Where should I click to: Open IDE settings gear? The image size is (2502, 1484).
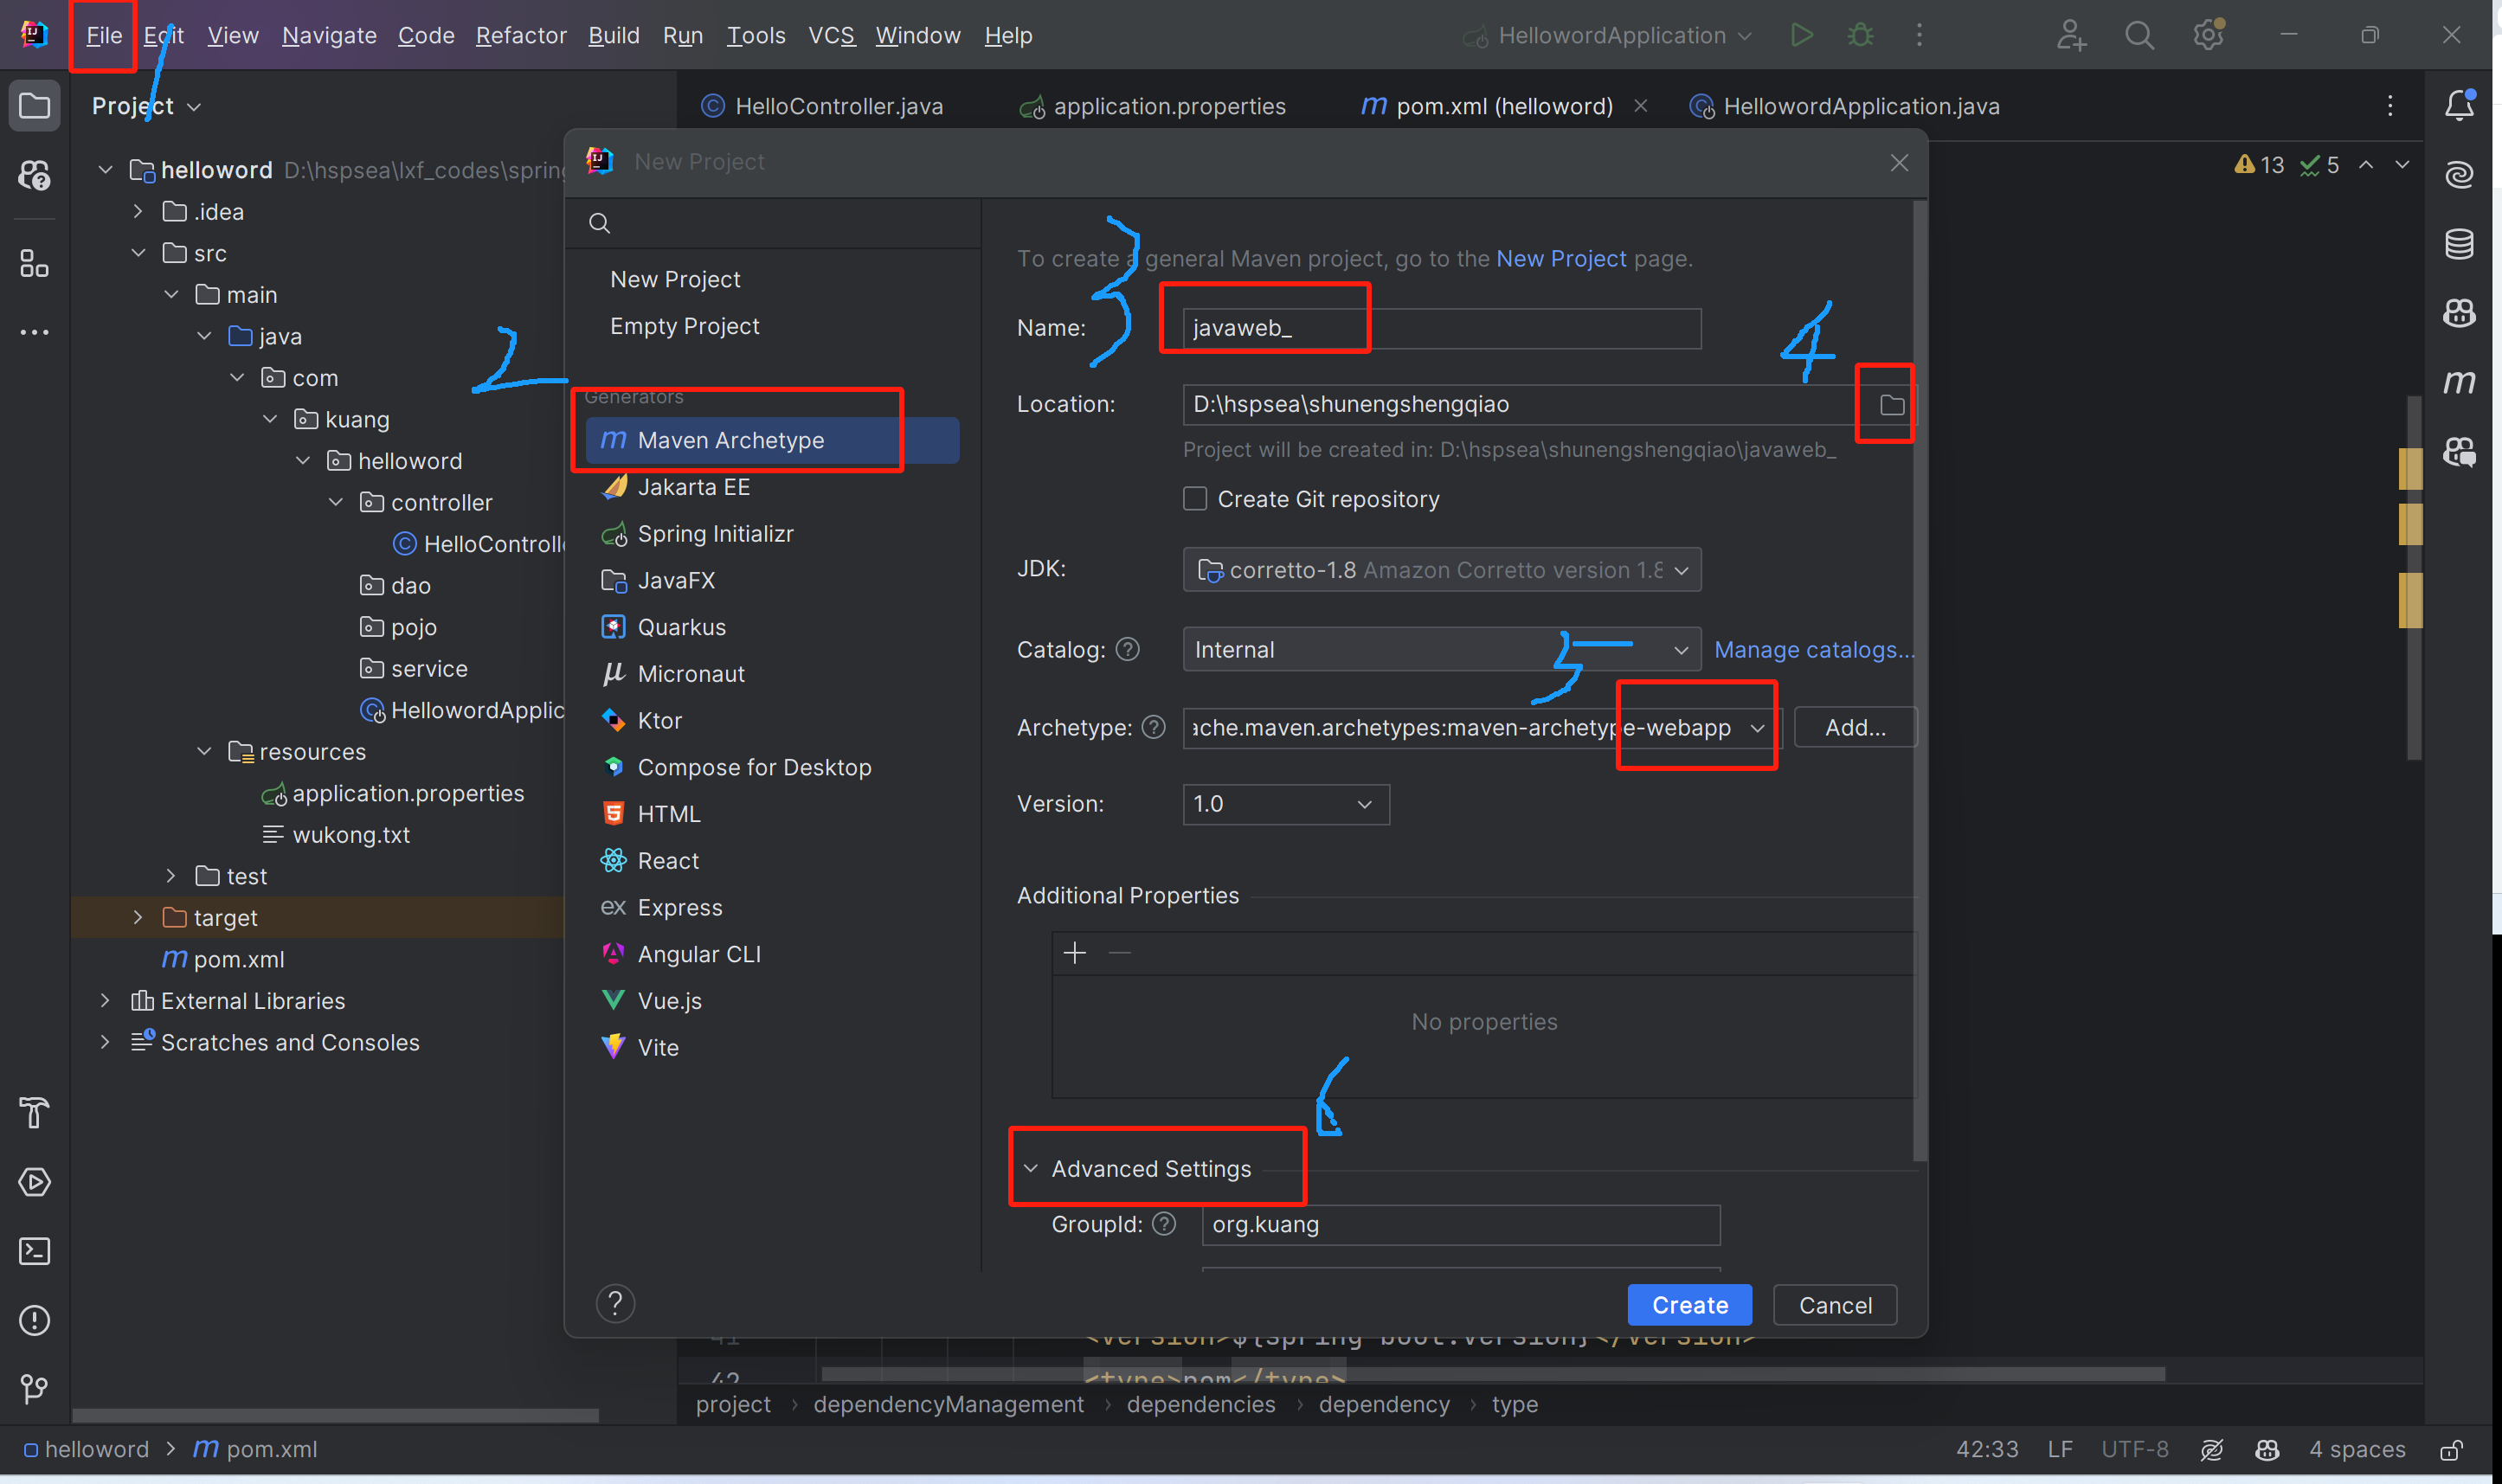click(2208, 36)
